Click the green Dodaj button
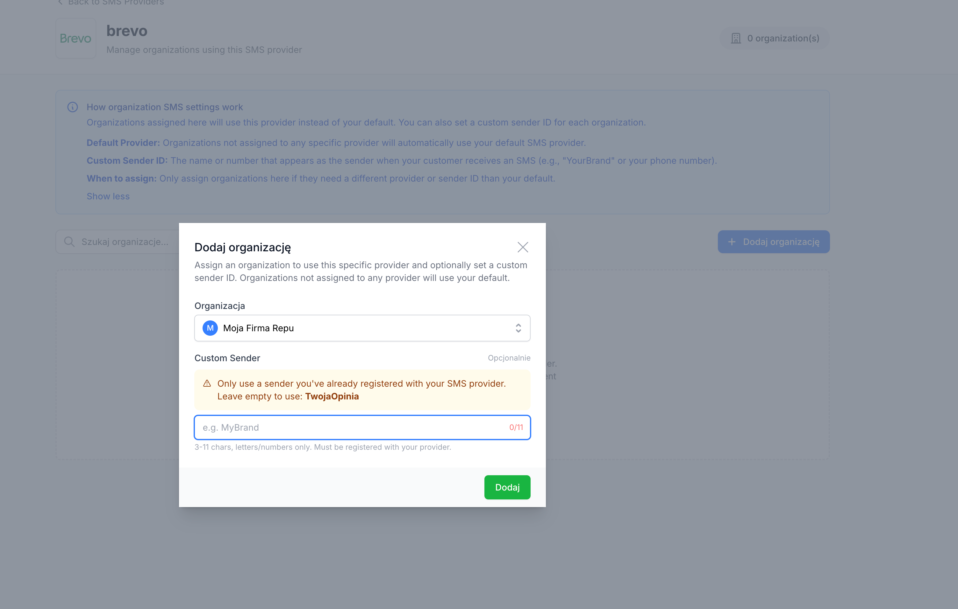This screenshot has height=609, width=958. point(507,487)
